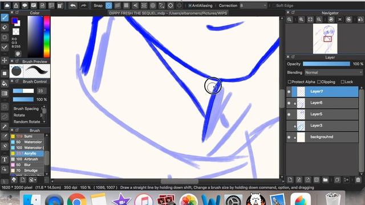Click the blue foreground color swatch
The height and width of the screenshot is (205, 365).
15,20
